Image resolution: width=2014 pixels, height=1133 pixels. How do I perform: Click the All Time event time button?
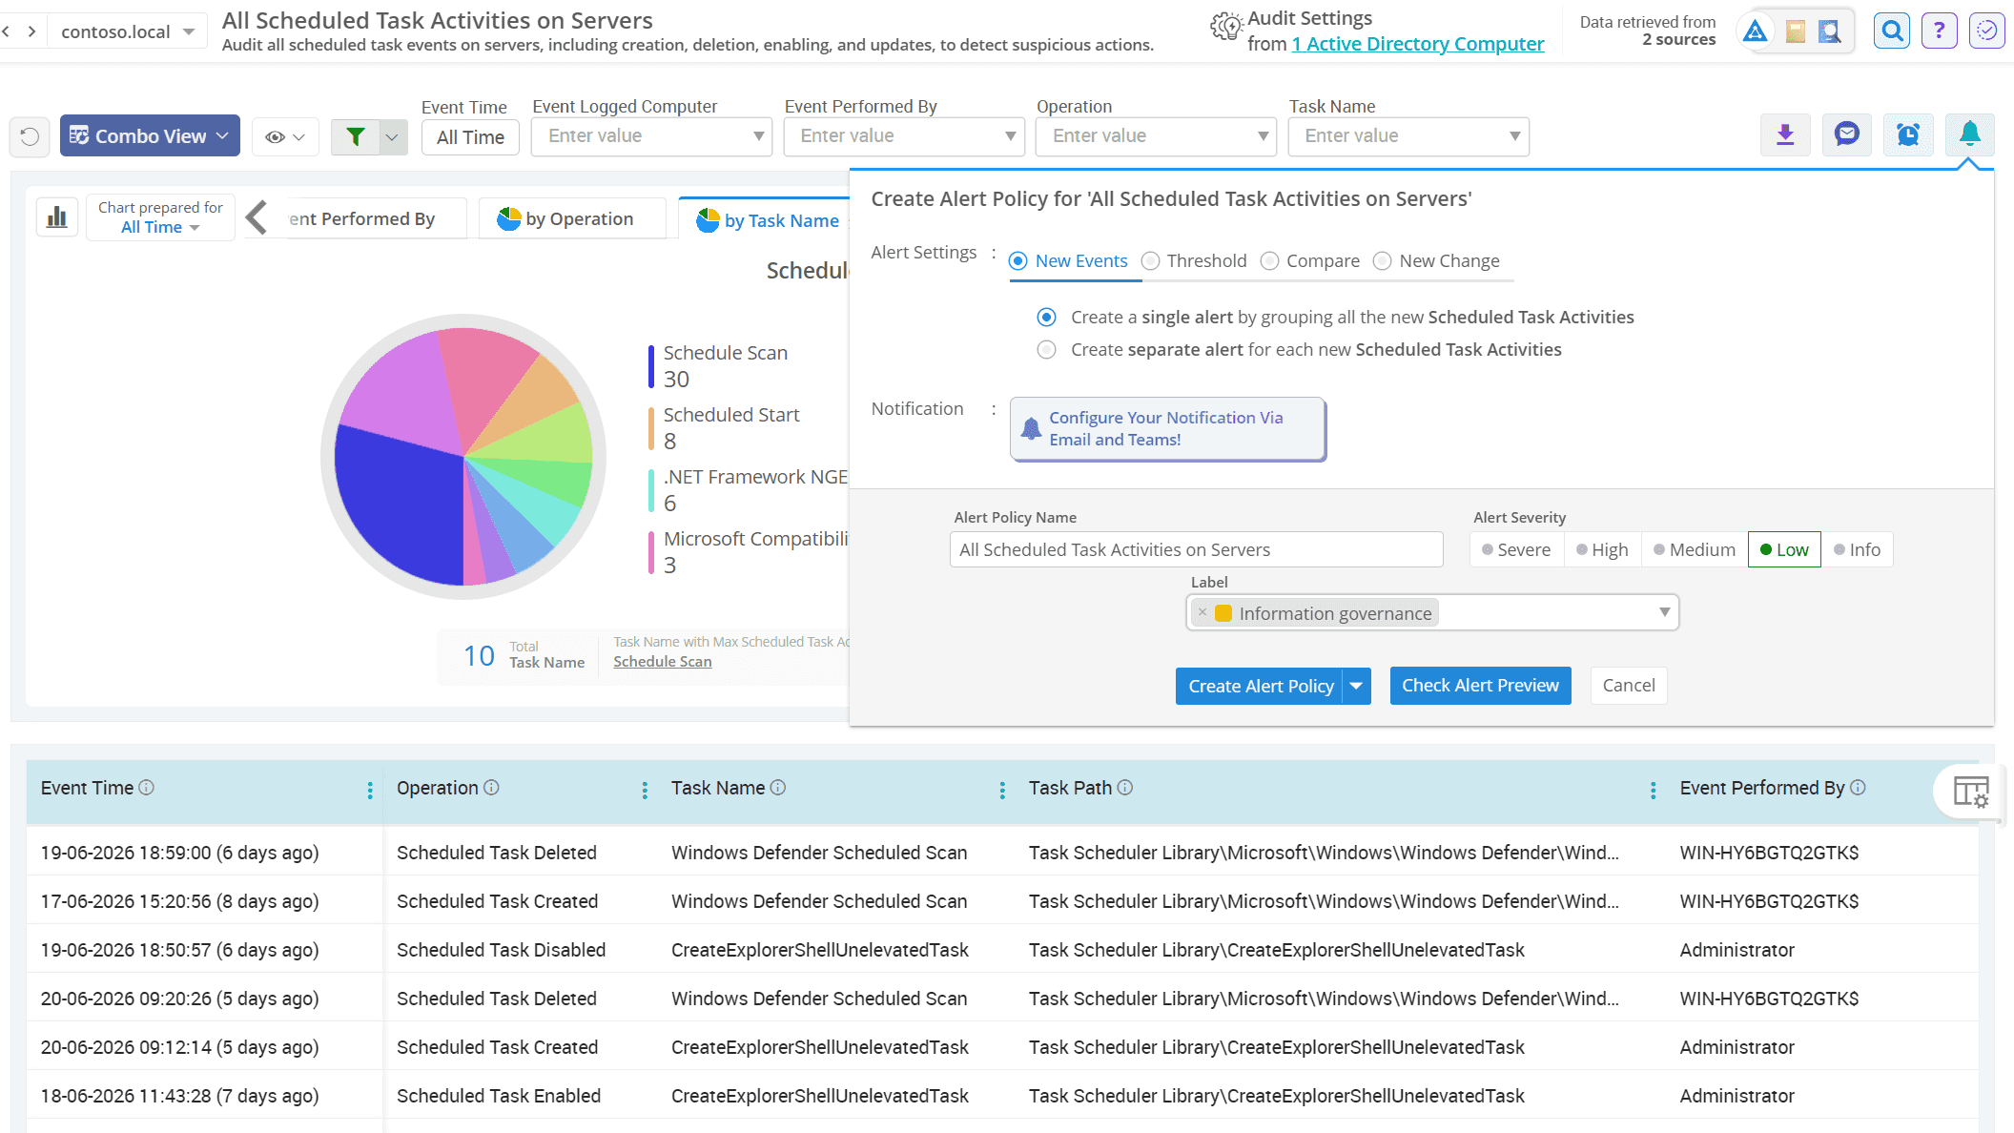470,136
